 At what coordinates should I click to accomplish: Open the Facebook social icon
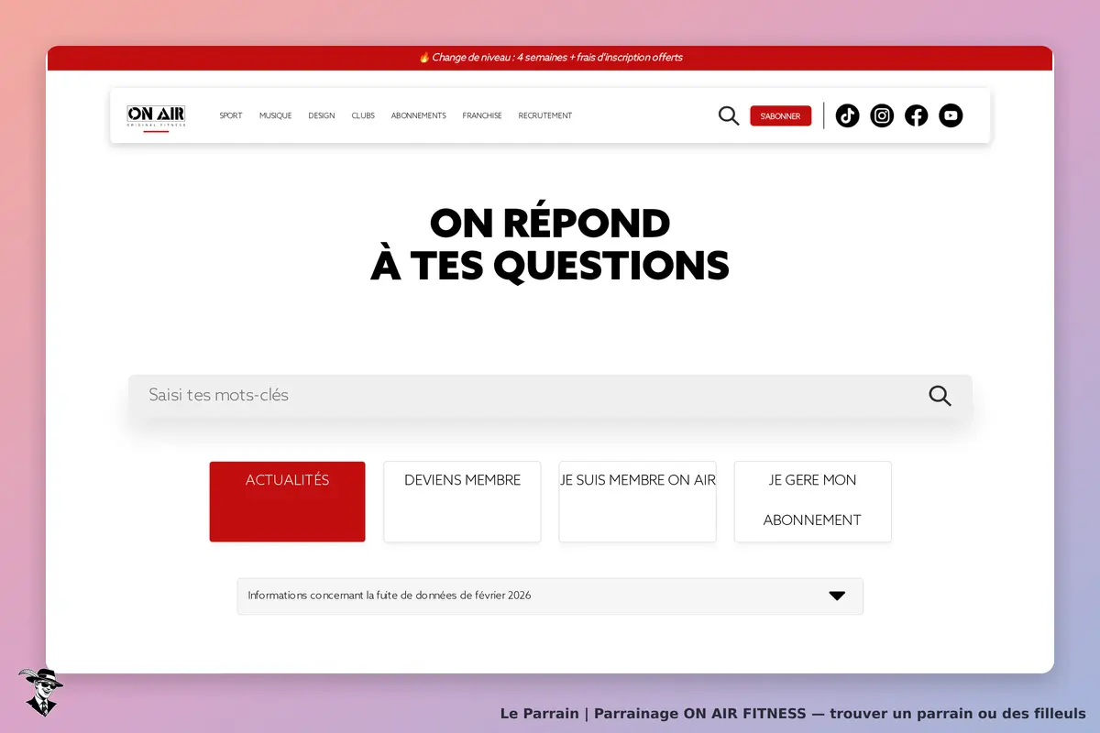[917, 115]
